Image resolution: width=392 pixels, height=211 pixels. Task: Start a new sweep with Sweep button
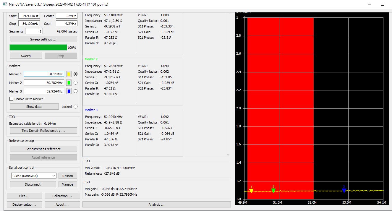pos(26,56)
